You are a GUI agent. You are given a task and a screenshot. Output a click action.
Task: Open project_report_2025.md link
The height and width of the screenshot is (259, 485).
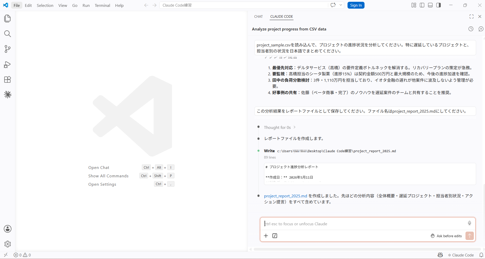tap(285, 196)
